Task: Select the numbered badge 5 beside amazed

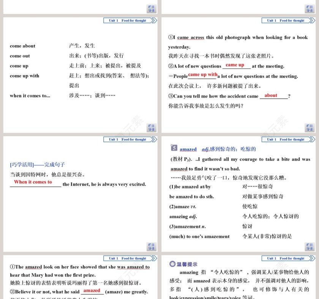Action: (174, 149)
